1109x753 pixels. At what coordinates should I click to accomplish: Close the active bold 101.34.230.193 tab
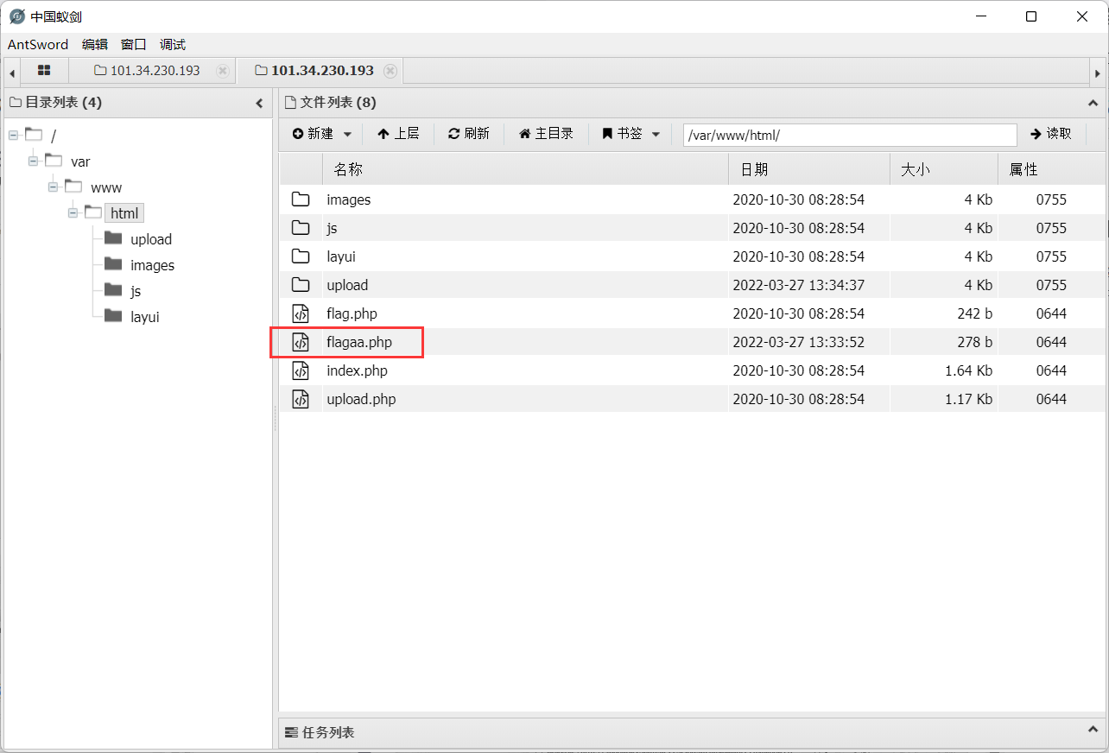click(390, 71)
